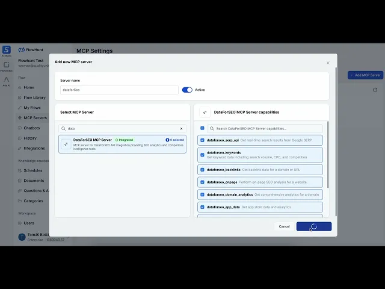Click the dialog's vertical scrollbar
Screen dimensions: 385x289
pyautogui.click(x=336, y=142)
